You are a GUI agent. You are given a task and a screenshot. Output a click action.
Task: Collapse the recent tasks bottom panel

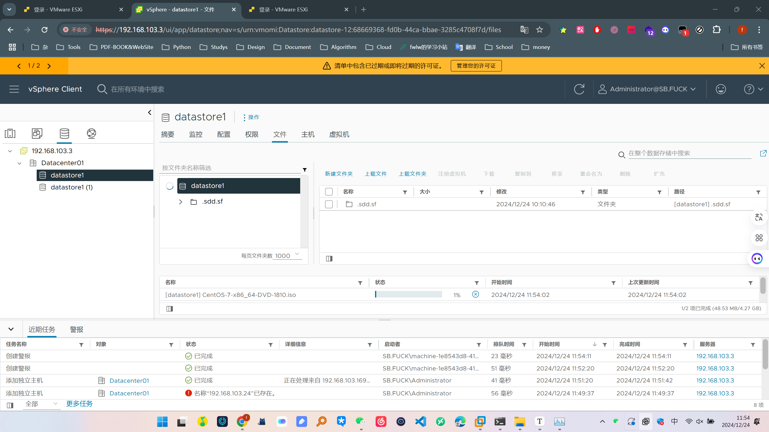tap(11, 329)
